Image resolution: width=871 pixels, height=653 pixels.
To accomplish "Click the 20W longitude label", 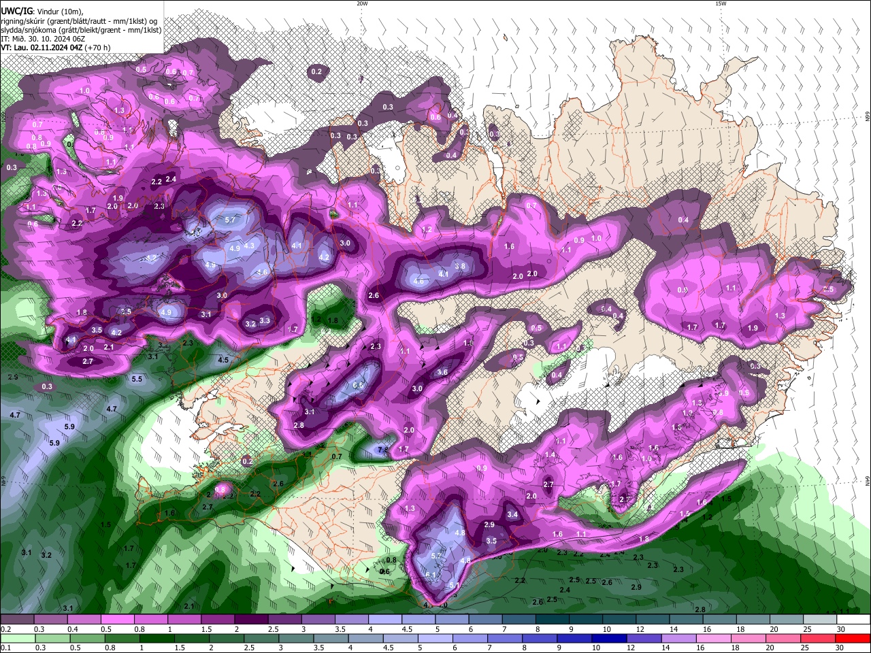I will coord(362,3).
